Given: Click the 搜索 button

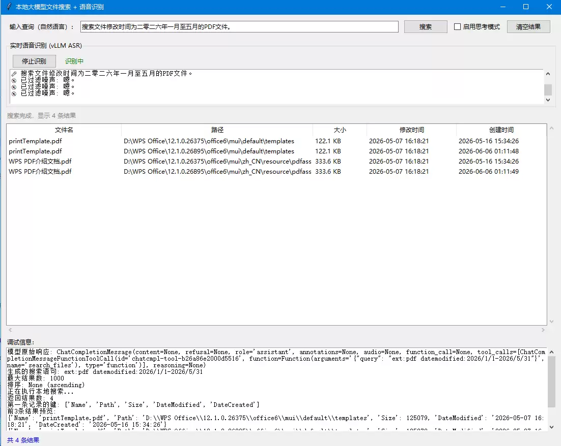Looking at the screenshot, I should (426, 27).
